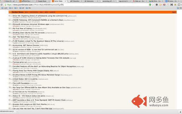182x114 pixels.
Task: Click the 'ask' link in header
Action: tap(41, 12)
